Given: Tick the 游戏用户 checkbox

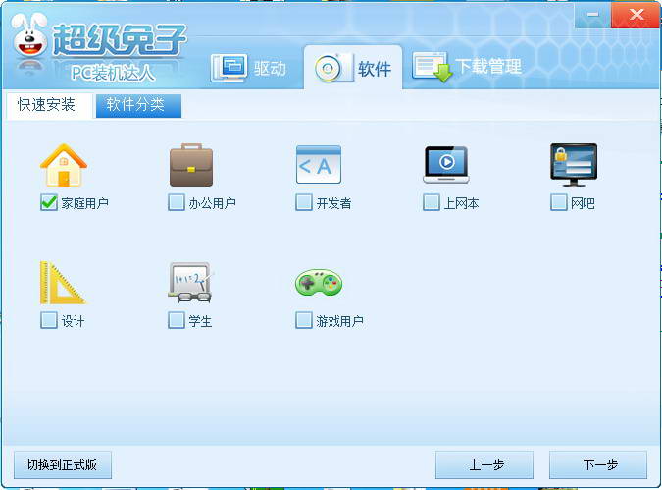Looking at the screenshot, I should [x=304, y=320].
